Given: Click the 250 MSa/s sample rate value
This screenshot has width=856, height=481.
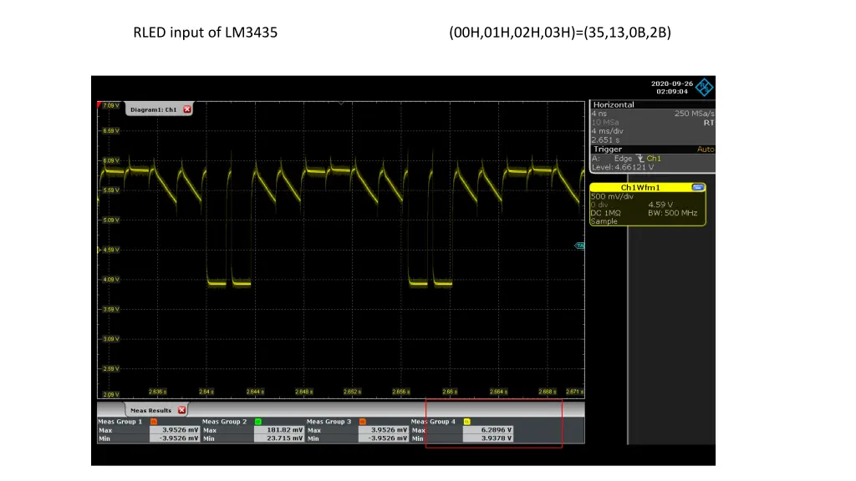Looking at the screenshot, I should (694, 114).
